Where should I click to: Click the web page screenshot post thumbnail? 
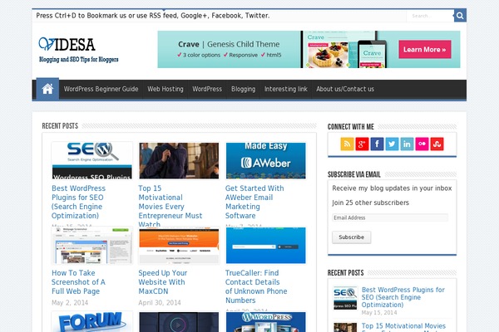point(92,246)
